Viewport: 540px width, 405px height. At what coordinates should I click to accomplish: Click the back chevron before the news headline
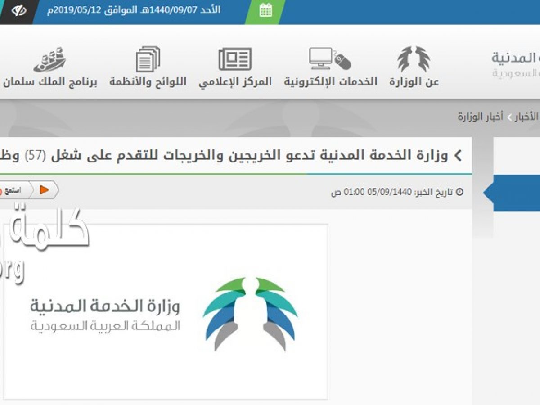pos(458,156)
